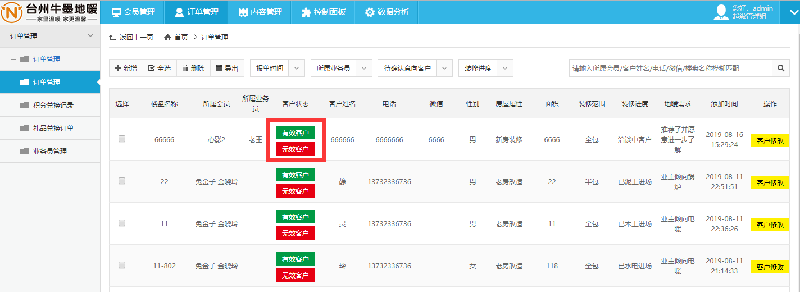Mark 66666 row as 无效客户

point(296,149)
